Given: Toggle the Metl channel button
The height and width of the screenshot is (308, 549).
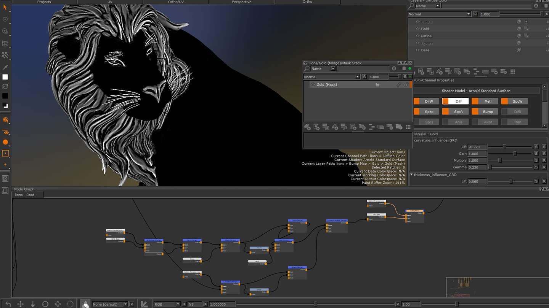Looking at the screenshot, I should pos(485,102).
